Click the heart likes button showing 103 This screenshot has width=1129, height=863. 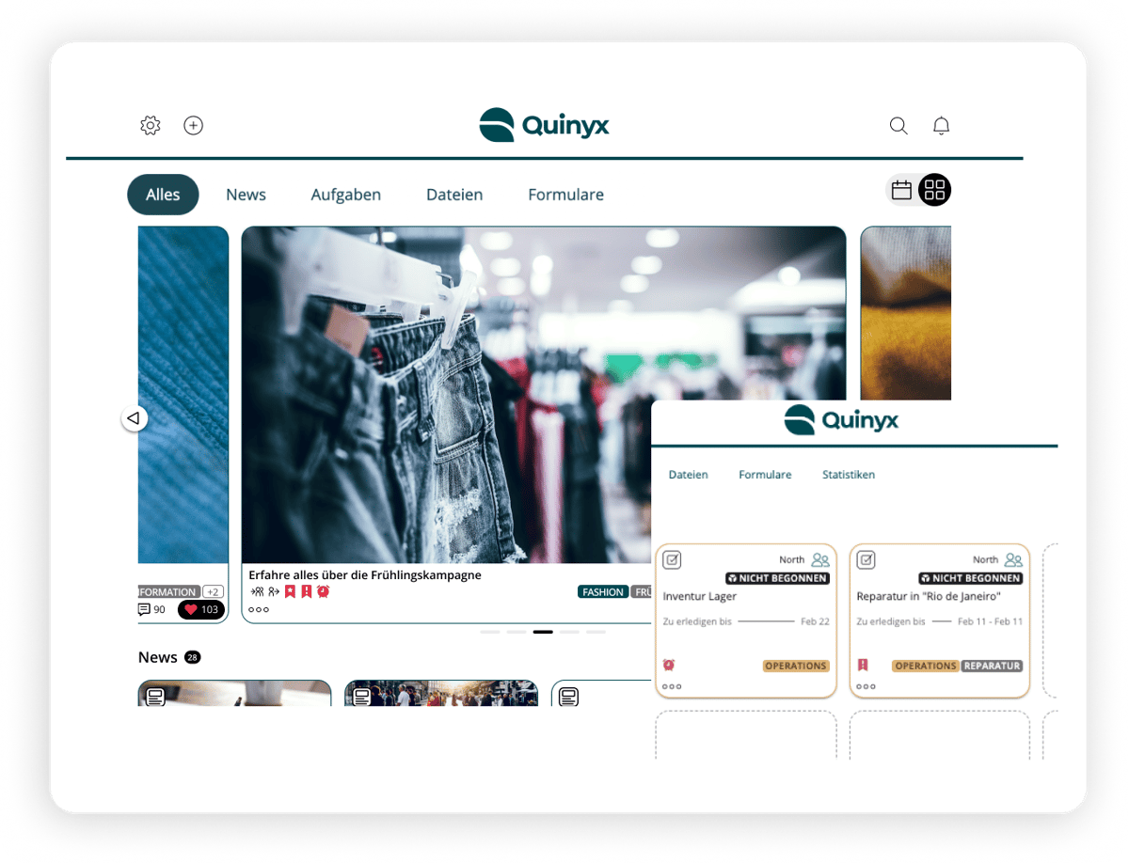click(200, 609)
